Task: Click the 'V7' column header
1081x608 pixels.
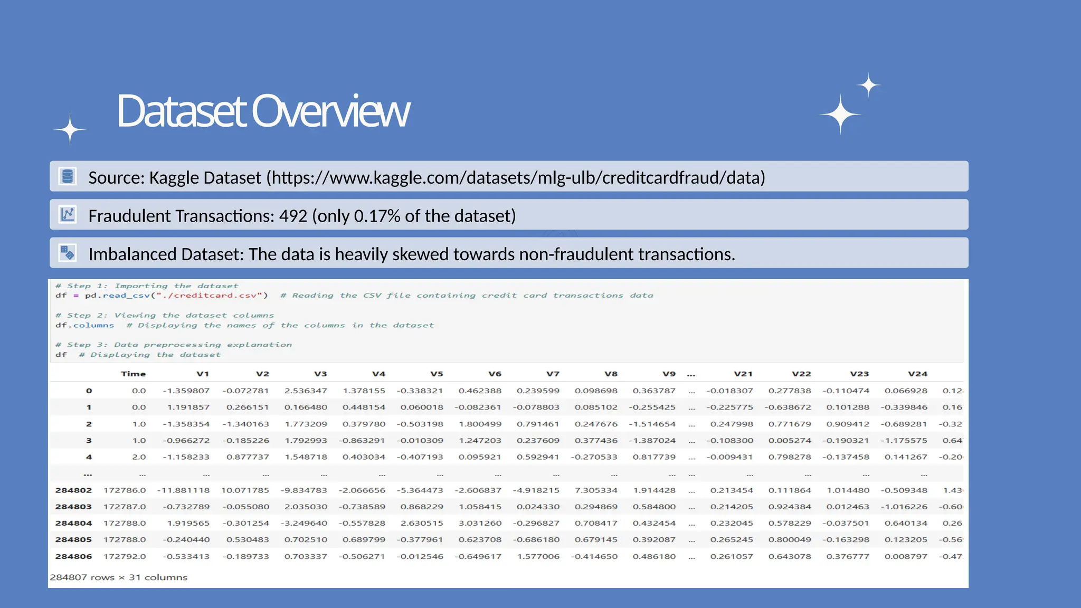Action: 553,374
